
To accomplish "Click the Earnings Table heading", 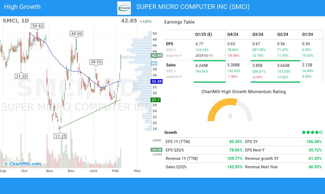I will [179, 22].
